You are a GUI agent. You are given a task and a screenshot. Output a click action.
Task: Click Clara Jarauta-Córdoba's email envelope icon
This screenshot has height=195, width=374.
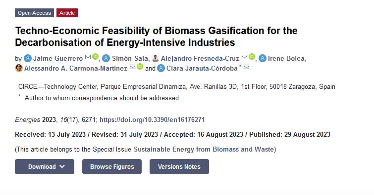(247, 67)
